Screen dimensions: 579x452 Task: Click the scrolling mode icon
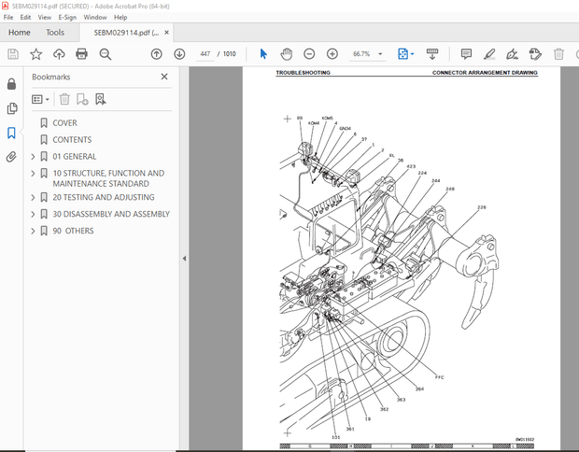click(x=432, y=54)
